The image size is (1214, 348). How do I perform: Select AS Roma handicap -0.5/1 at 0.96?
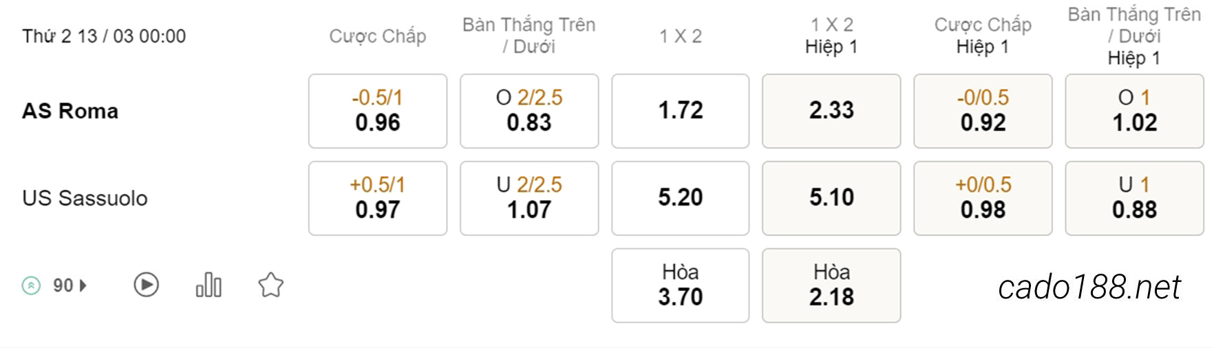click(378, 111)
